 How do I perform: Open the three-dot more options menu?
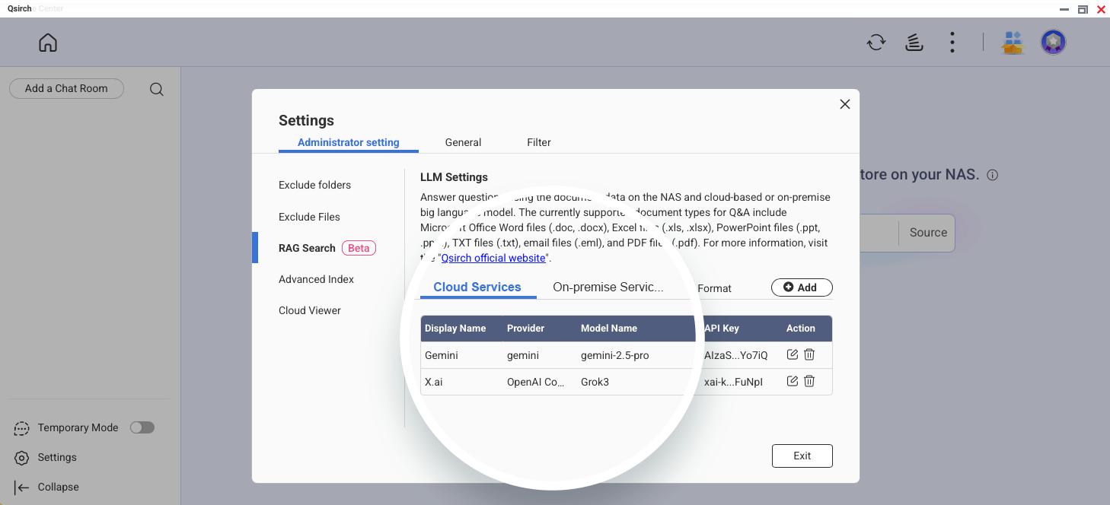(x=952, y=43)
